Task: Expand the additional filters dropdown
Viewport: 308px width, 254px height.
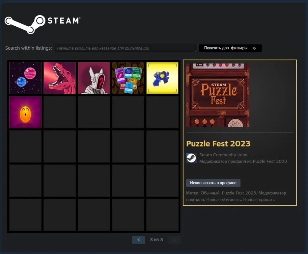Action: (230, 48)
